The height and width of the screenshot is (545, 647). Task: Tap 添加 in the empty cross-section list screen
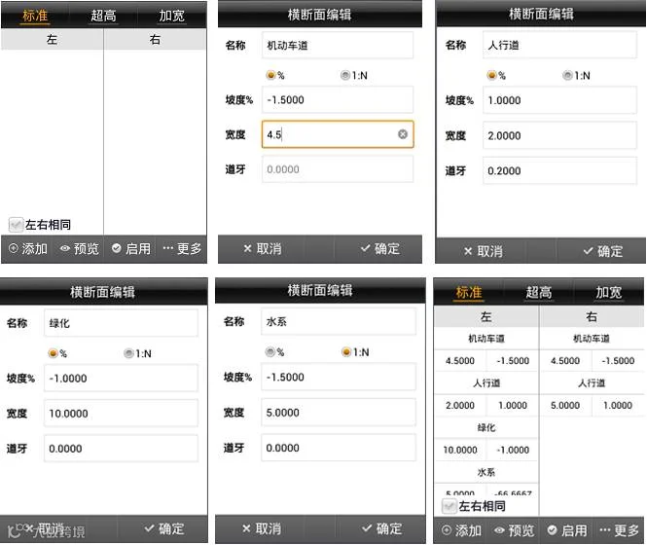[x=27, y=248]
